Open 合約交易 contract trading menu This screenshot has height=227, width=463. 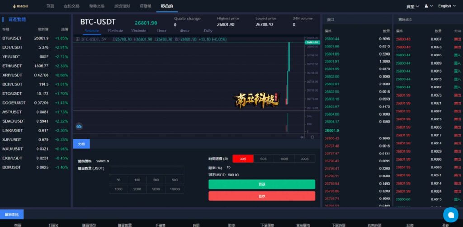tap(71, 6)
